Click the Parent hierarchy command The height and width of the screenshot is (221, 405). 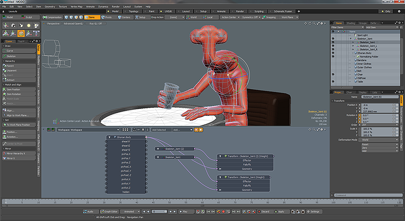[19, 66]
